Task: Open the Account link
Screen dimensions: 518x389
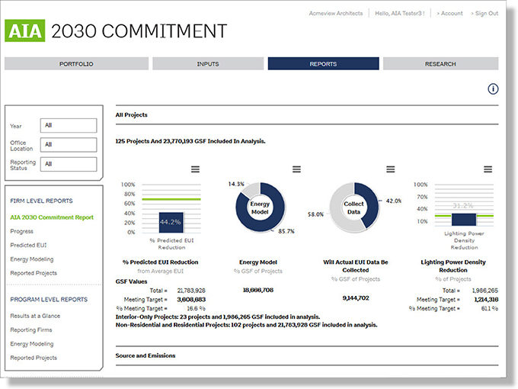Action: pyautogui.click(x=449, y=13)
